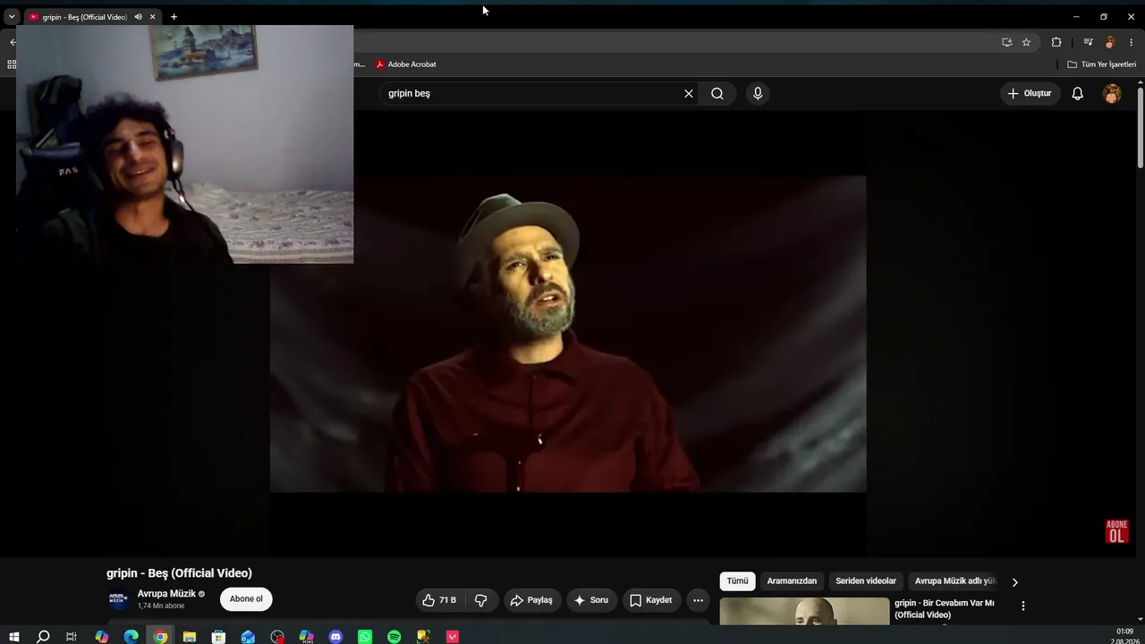Open Chrome media controls icon
1145x644 pixels.
[1088, 42]
